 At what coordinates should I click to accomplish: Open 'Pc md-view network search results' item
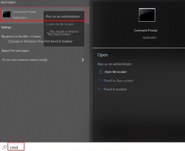point(25,60)
